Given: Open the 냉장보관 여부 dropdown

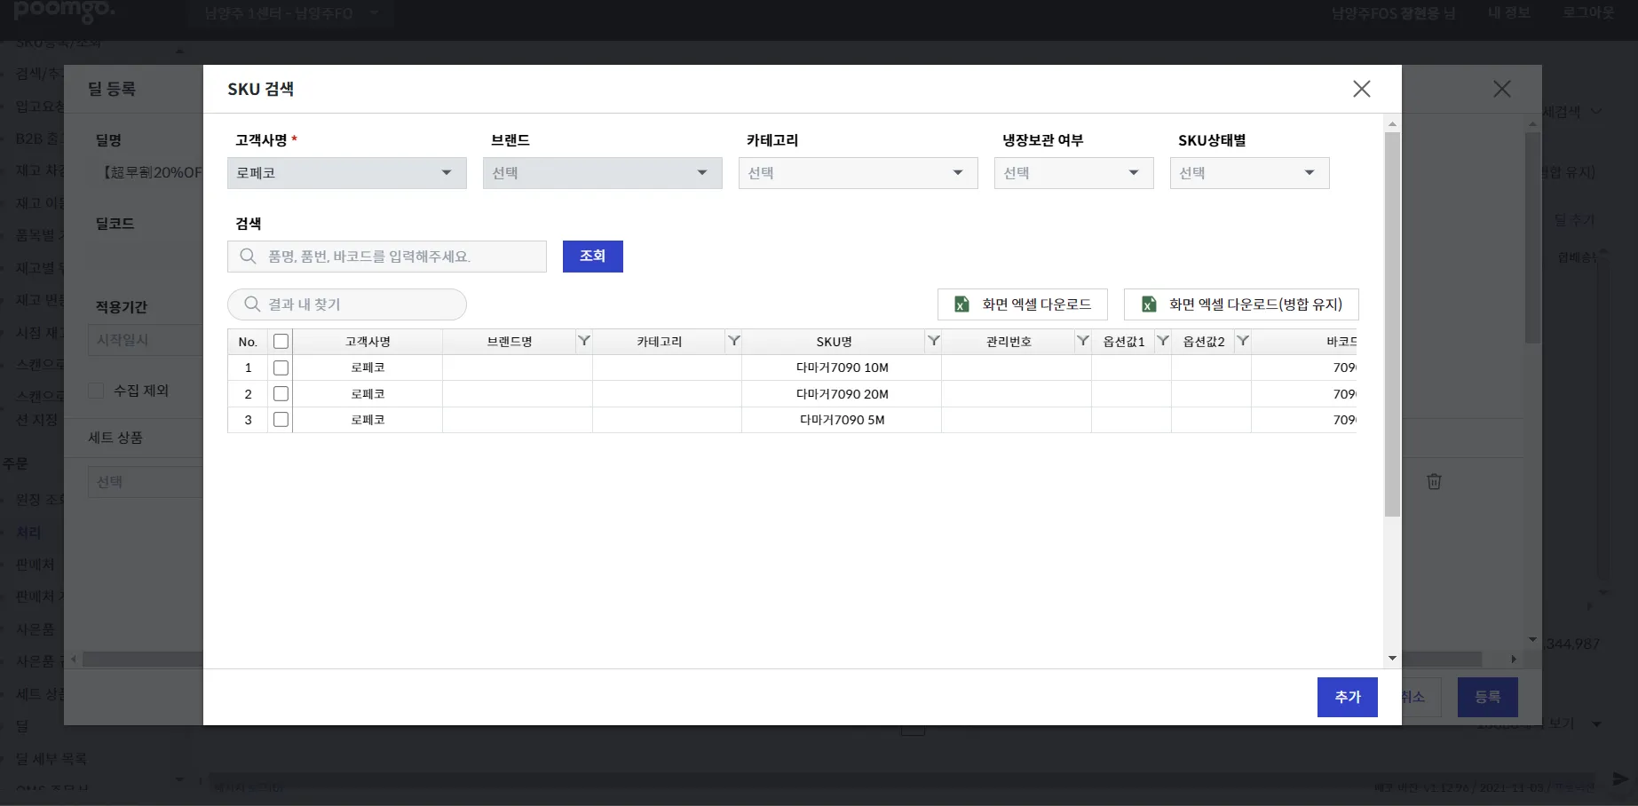Looking at the screenshot, I should pyautogui.click(x=1074, y=173).
